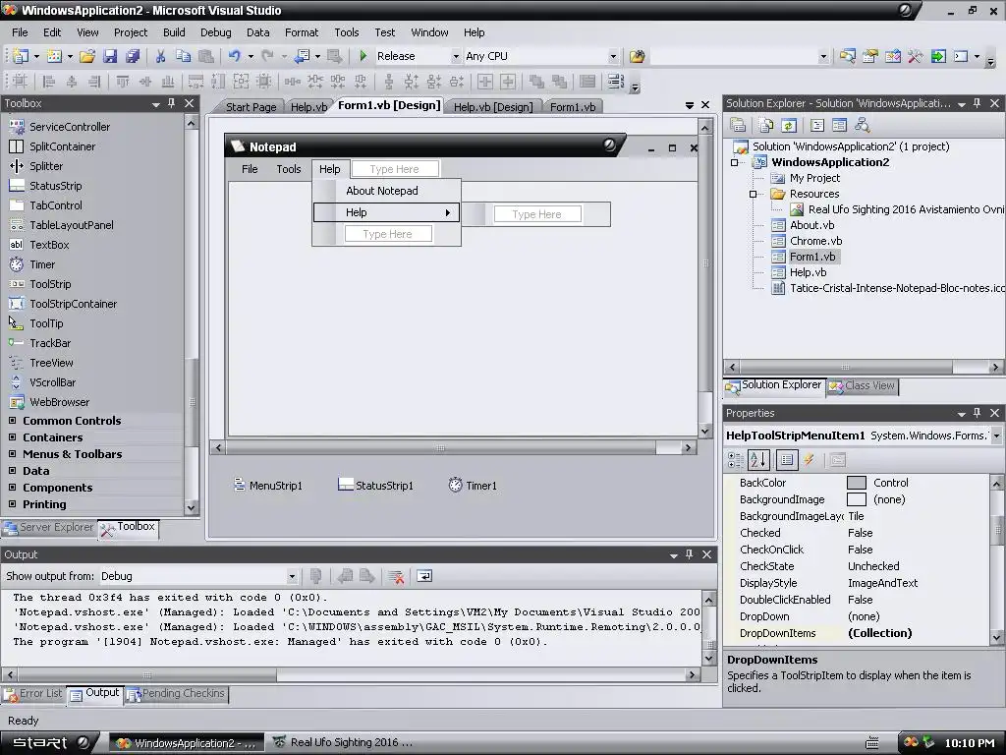Click BackColor Control color swatch
This screenshot has height=755, width=1006.
click(x=857, y=483)
